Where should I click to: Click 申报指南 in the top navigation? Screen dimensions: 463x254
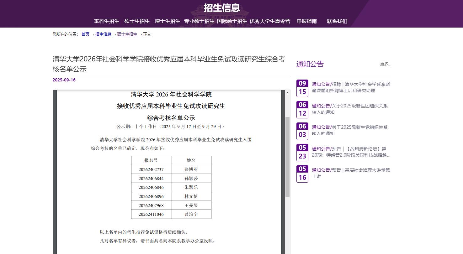pos(306,21)
